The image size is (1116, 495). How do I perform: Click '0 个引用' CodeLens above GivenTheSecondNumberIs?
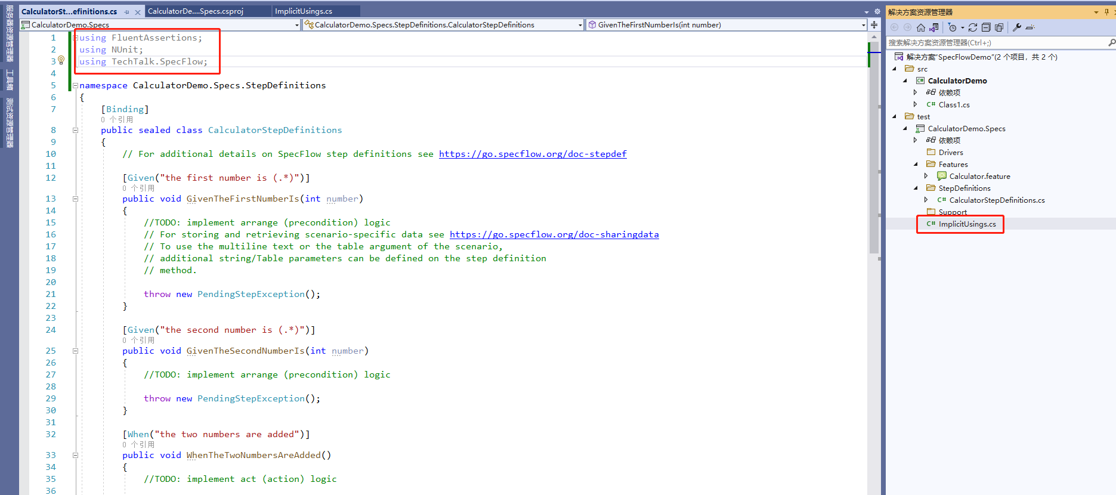point(138,340)
